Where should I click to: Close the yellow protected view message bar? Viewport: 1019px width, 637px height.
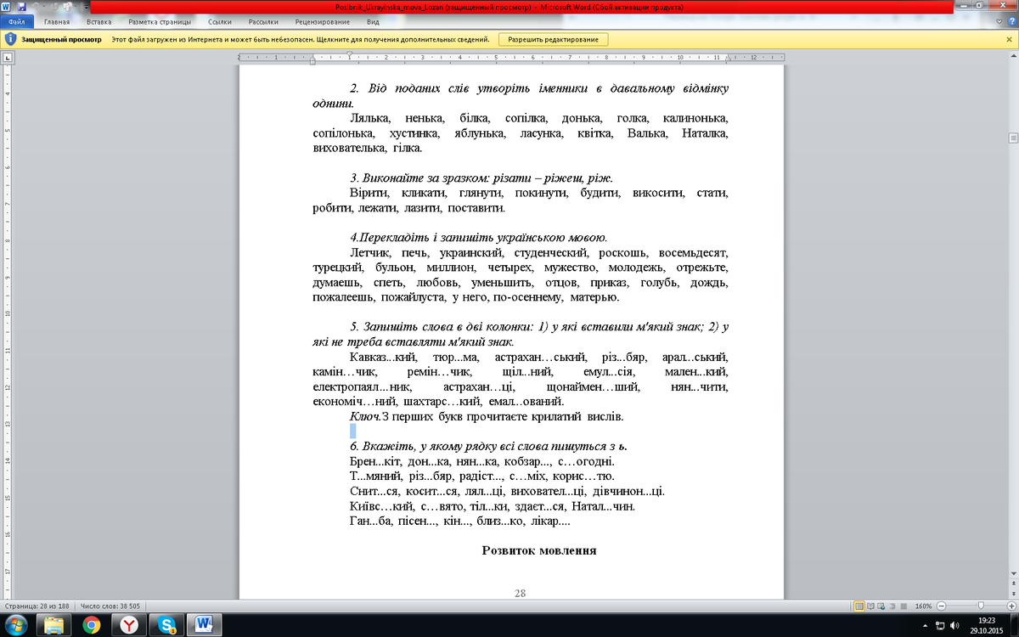coord(1010,39)
